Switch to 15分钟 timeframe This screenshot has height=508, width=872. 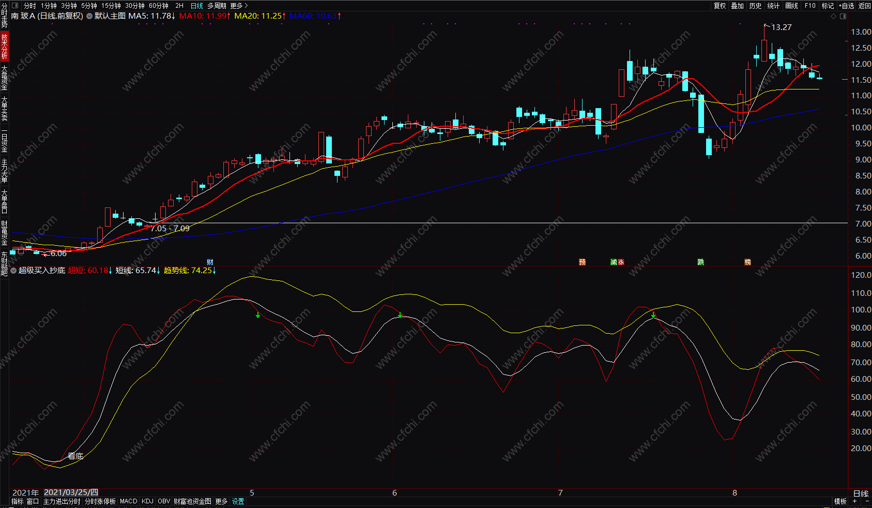click(x=111, y=6)
